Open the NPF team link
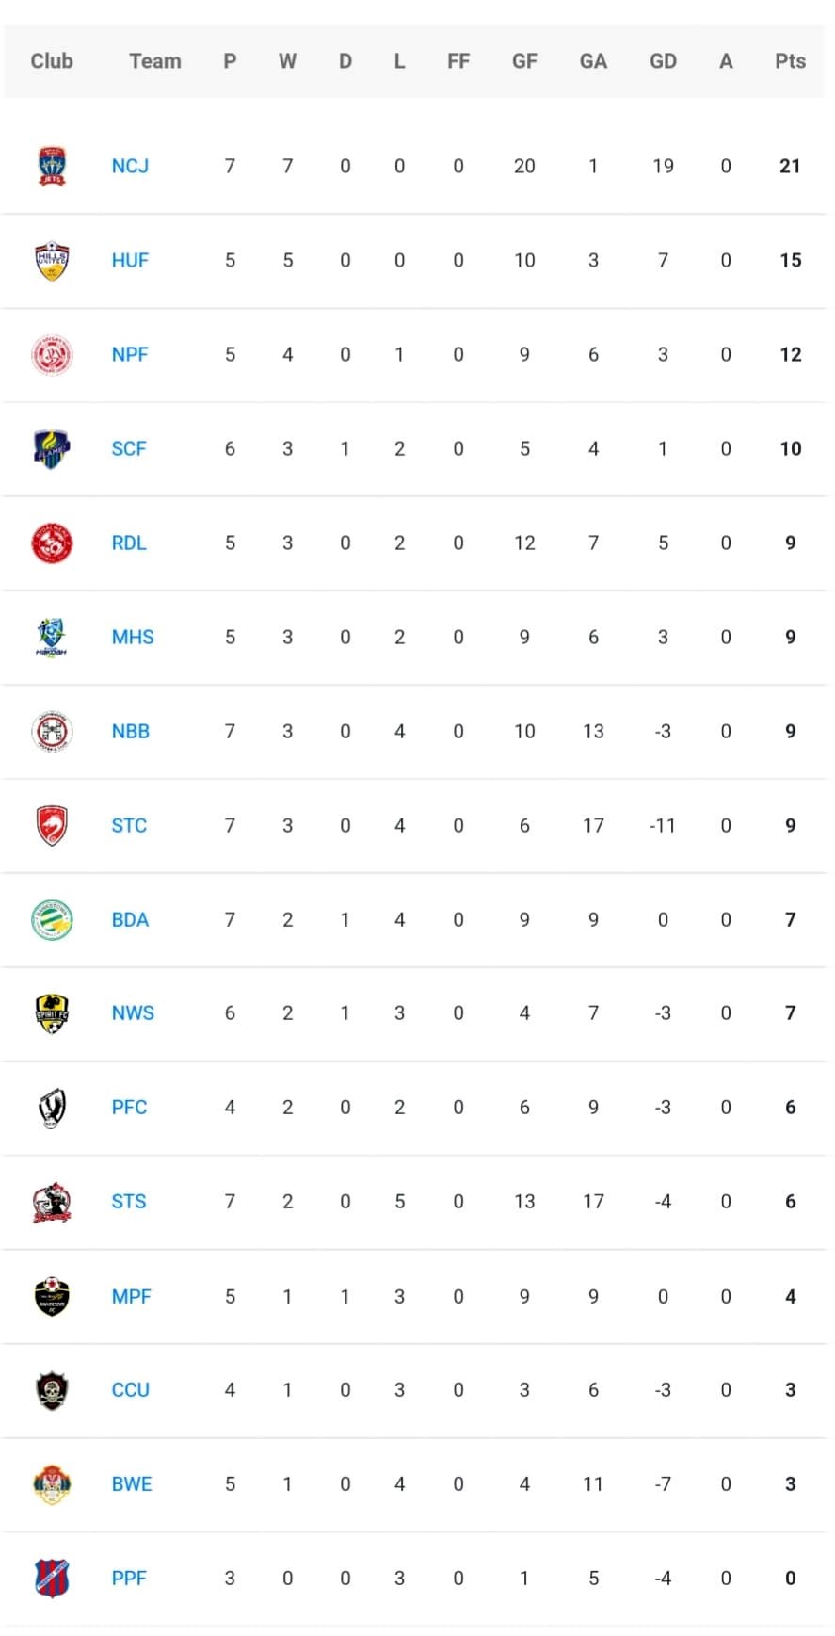Screen dimensions: 835x1636 click(x=130, y=354)
